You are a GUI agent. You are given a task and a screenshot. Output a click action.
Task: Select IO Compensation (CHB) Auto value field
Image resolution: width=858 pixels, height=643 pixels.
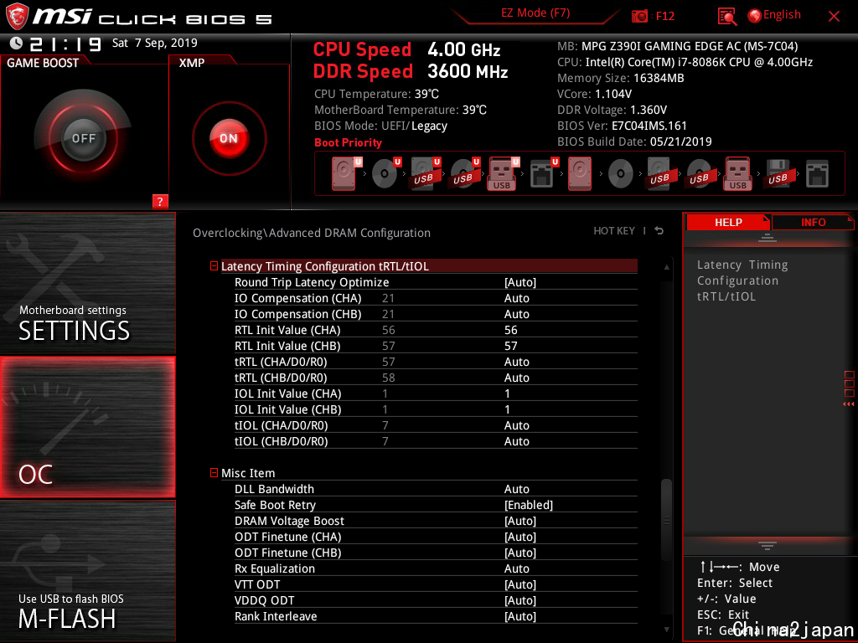[516, 314]
